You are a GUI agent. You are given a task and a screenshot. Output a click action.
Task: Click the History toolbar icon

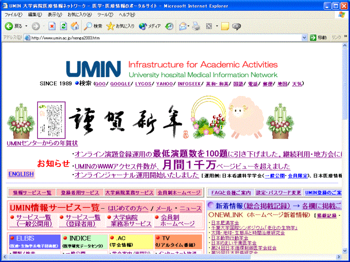pos(169,26)
